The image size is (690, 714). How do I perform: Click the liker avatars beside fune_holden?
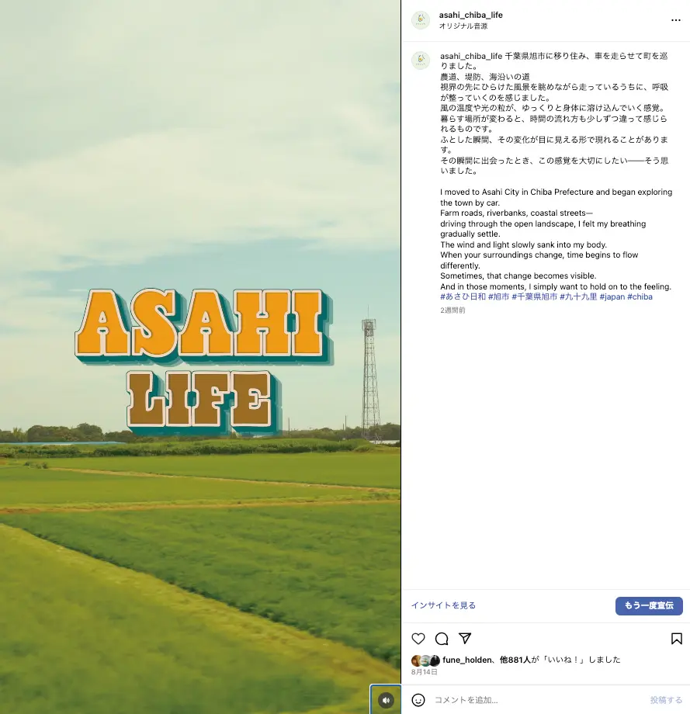click(x=425, y=659)
